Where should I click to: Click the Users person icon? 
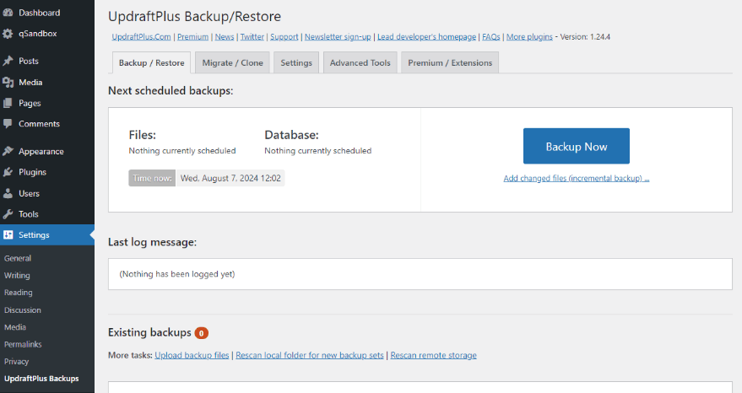click(8, 193)
